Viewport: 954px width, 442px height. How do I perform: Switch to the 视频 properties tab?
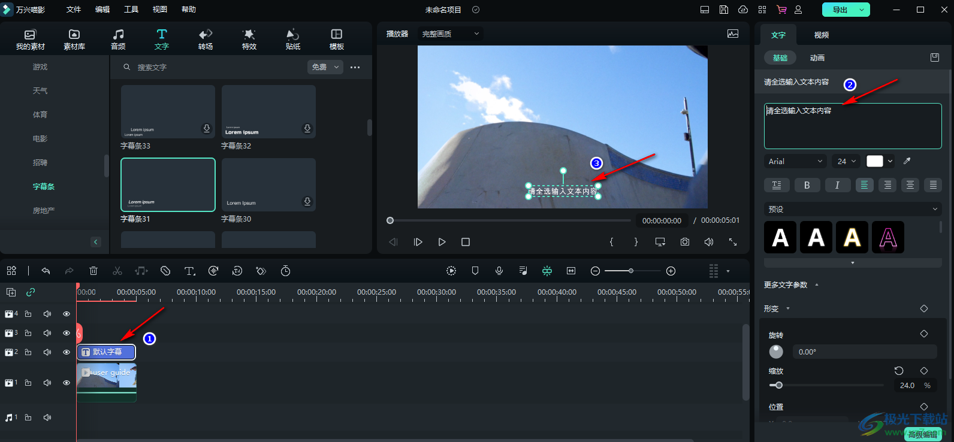(x=822, y=35)
